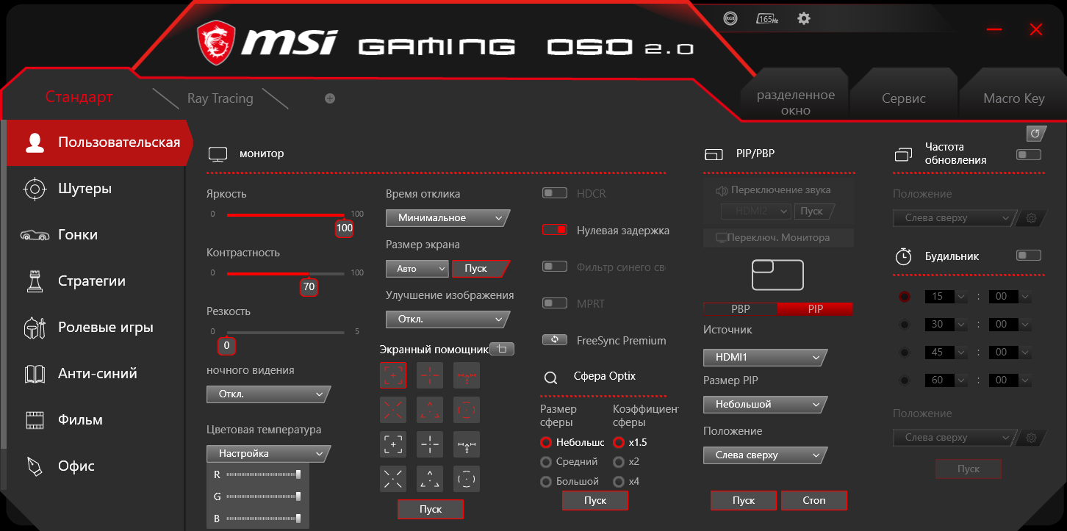Screen dimensions: 1067x531
Task: Click the Контрастность slider track
Action: [286, 274]
